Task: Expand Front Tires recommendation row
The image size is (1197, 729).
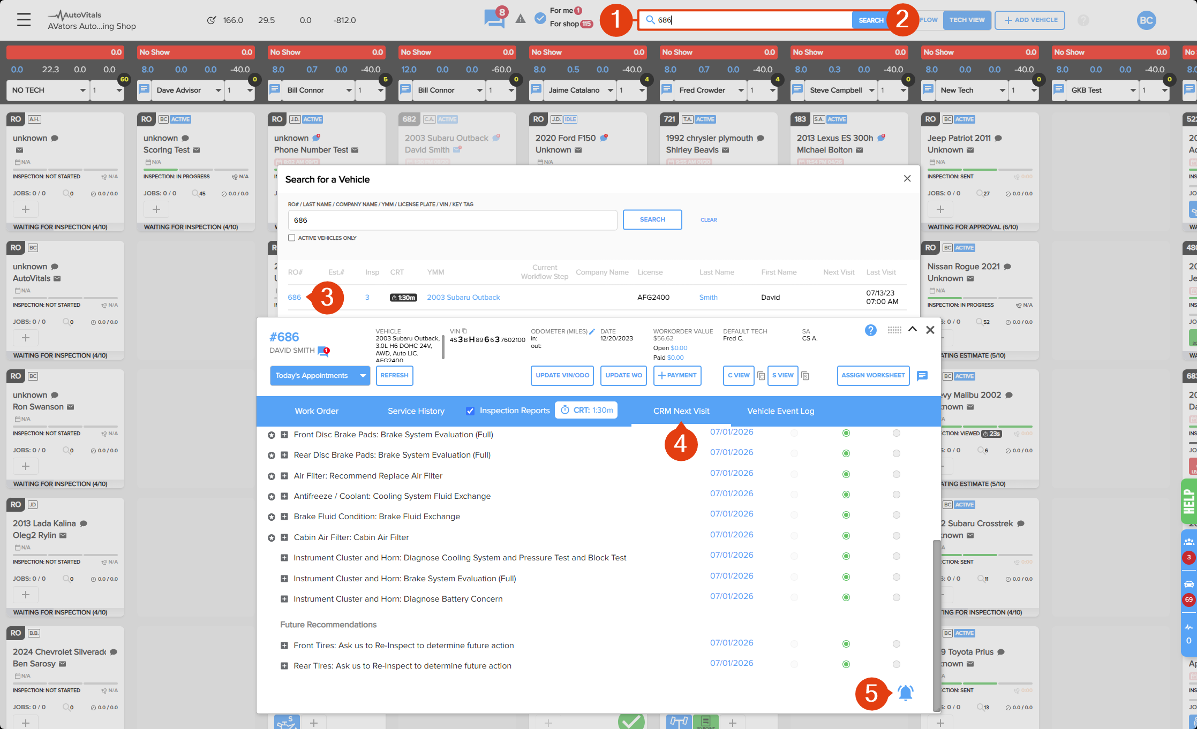Action: (284, 646)
